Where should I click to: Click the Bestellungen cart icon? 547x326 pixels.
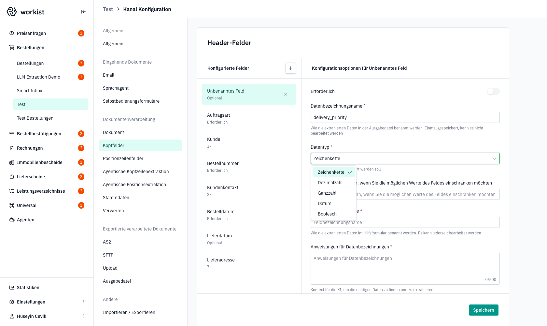coord(12,48)
